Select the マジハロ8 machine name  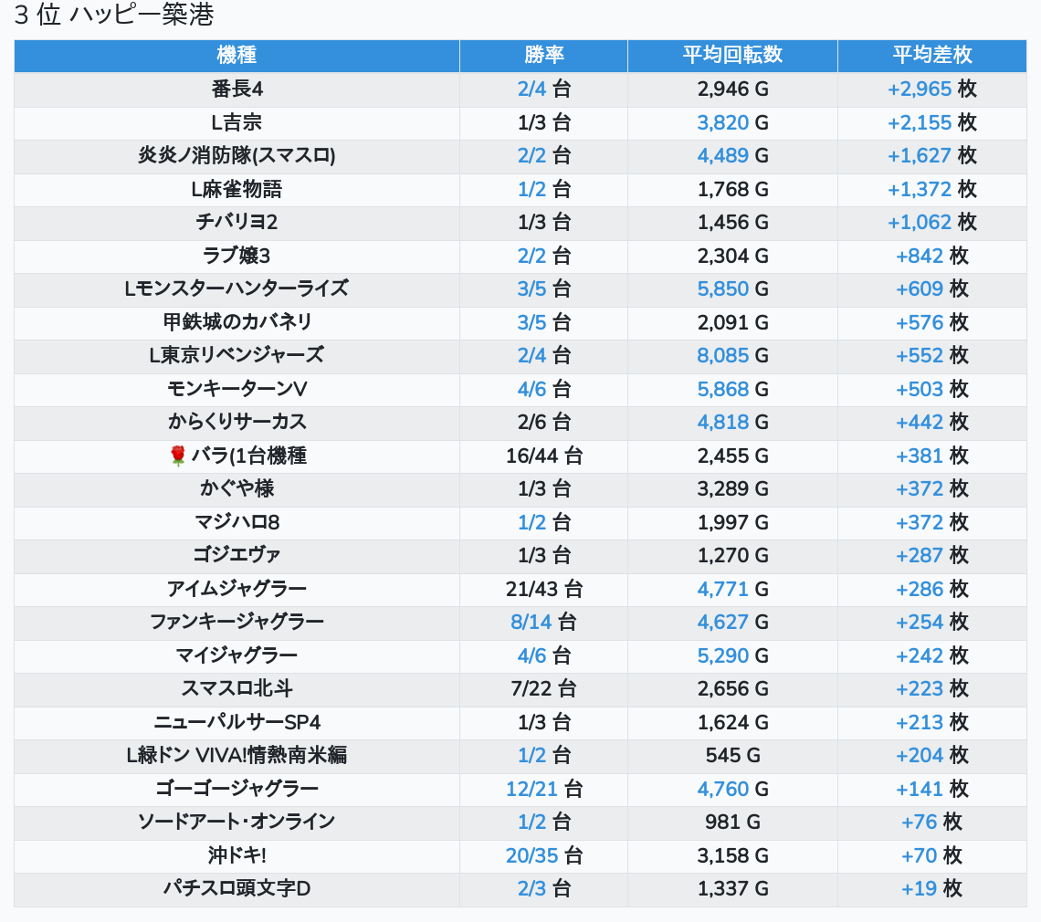coord(237,522)
